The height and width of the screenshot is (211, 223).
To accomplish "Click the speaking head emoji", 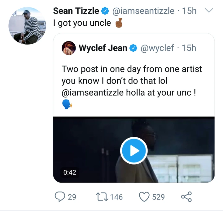I will click(x=67, y=105).
